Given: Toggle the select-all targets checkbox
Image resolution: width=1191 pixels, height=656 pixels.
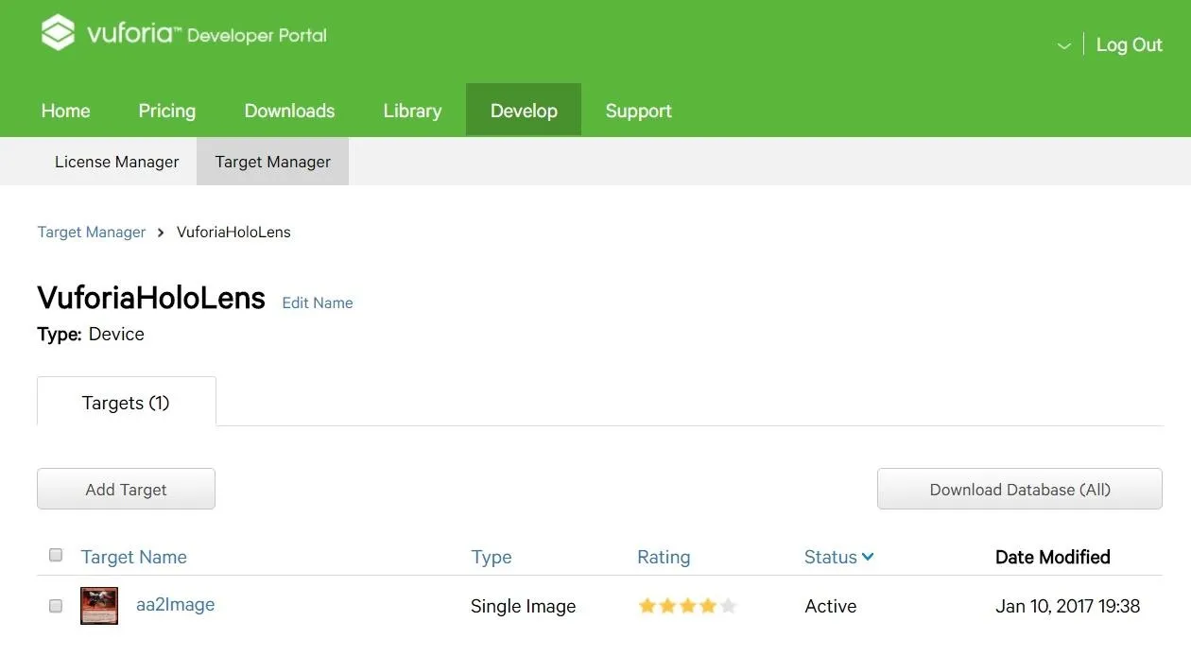Looking at the screenshot, I should click(x=56, y=555).
